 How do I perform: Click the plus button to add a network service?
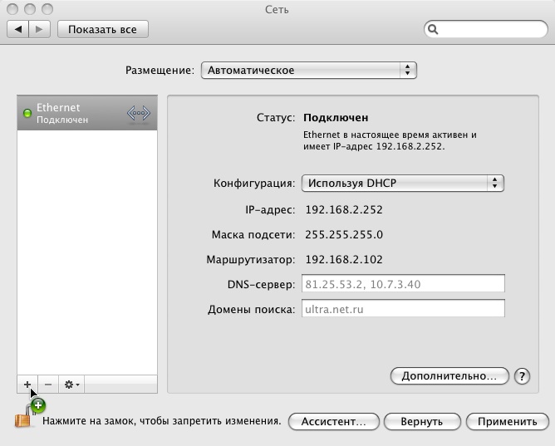click(27, 385)
